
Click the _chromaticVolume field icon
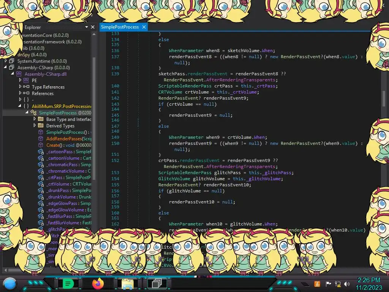click(41, 171)
